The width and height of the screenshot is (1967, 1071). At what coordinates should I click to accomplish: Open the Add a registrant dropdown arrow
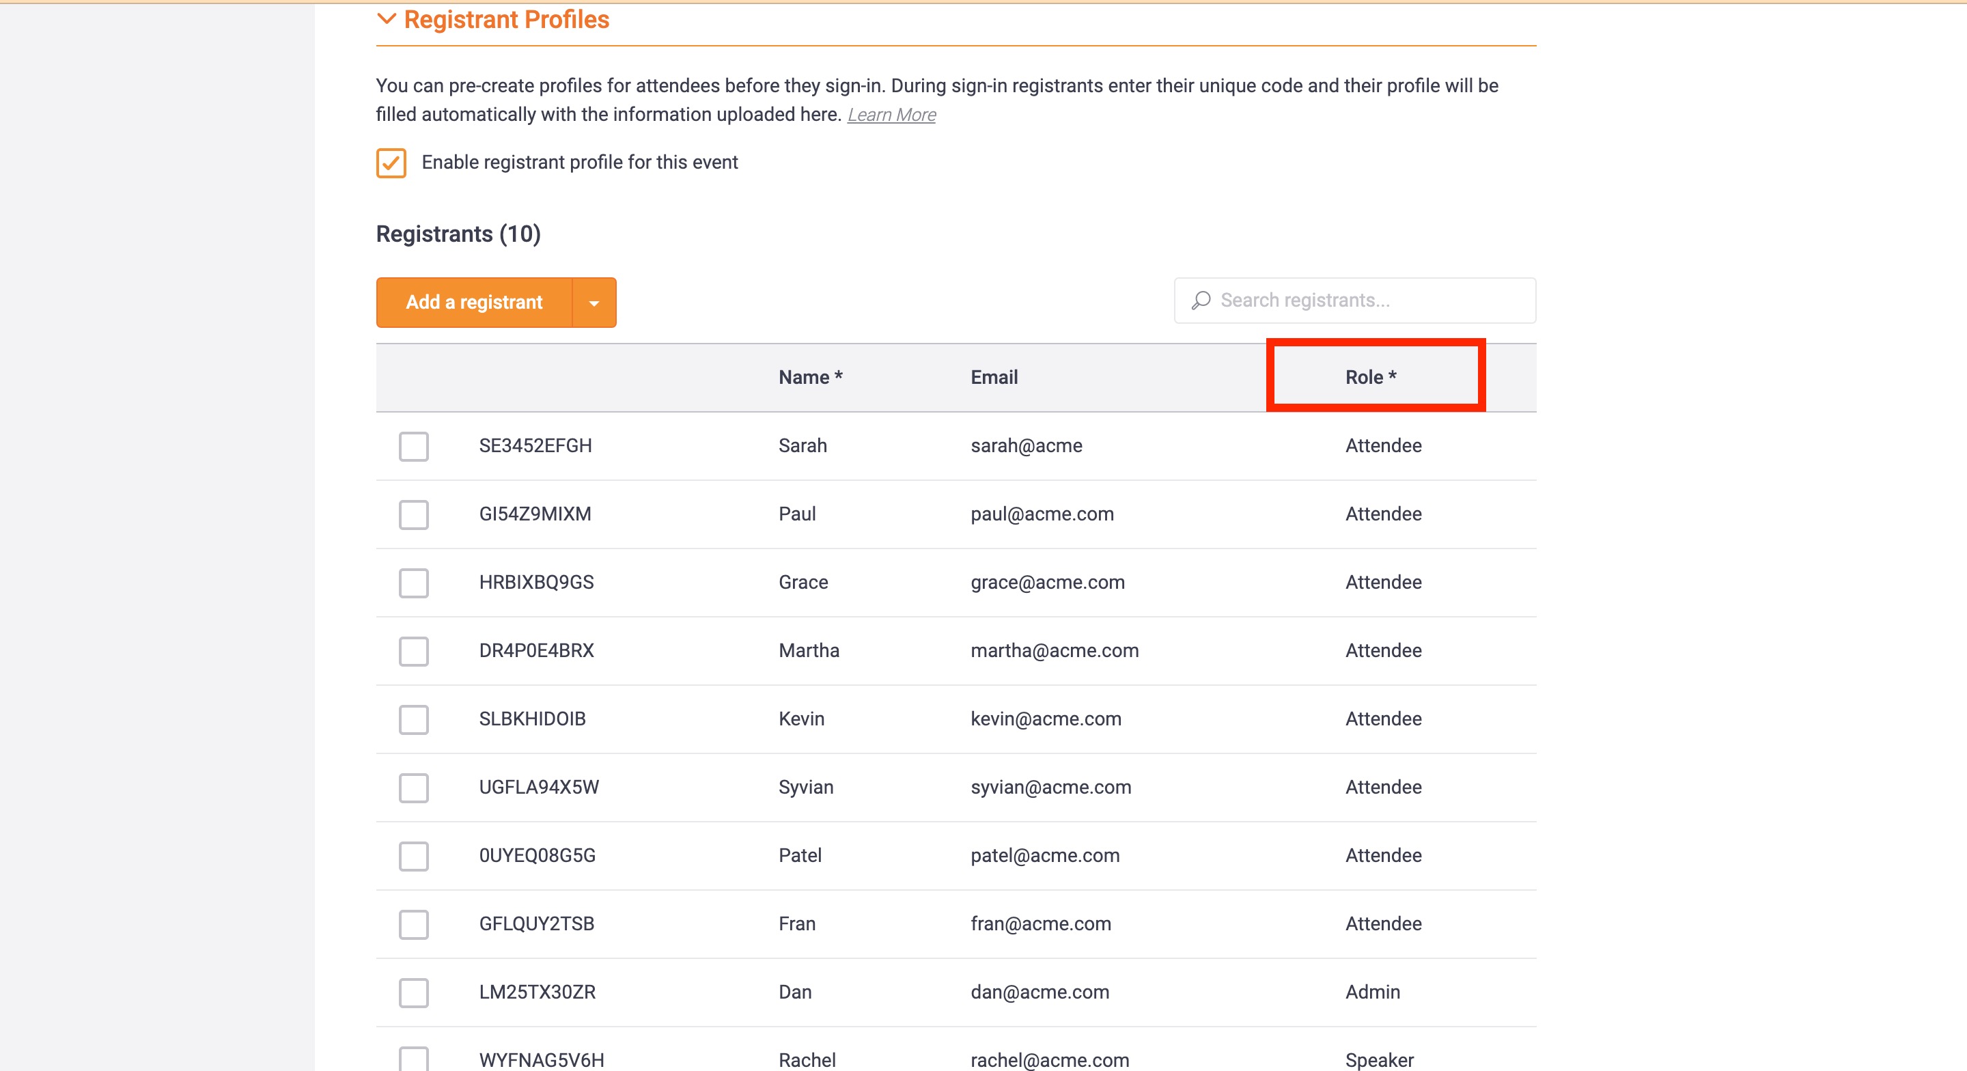(594, 303)
